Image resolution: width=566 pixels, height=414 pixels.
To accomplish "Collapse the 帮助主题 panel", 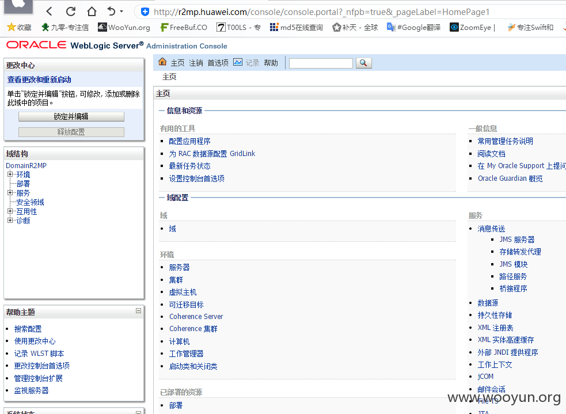I will (x=138, y=311).
